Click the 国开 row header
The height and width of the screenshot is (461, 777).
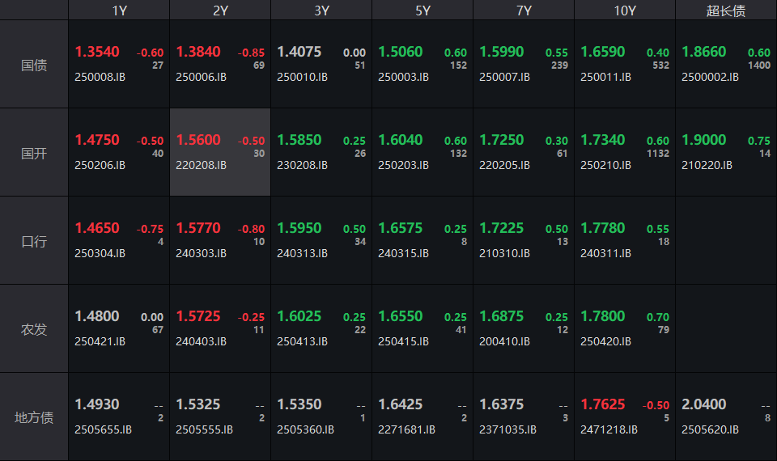(x=34, y=153)
